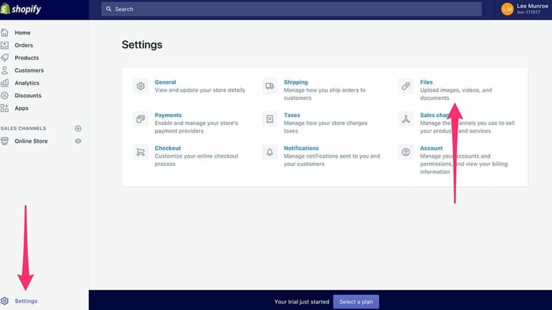
Task: Click the Files paperclip icon
Action: (406, 86)
